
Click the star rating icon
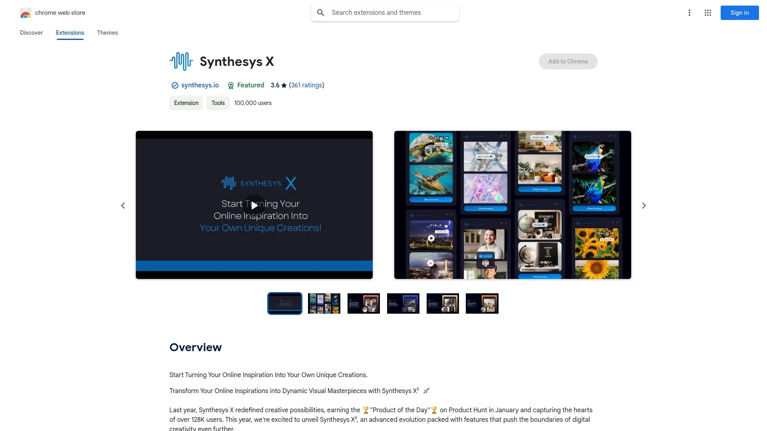coord(284,85)
